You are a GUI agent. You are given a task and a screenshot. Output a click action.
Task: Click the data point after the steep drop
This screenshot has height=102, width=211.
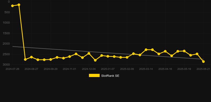tap(25, 59)
